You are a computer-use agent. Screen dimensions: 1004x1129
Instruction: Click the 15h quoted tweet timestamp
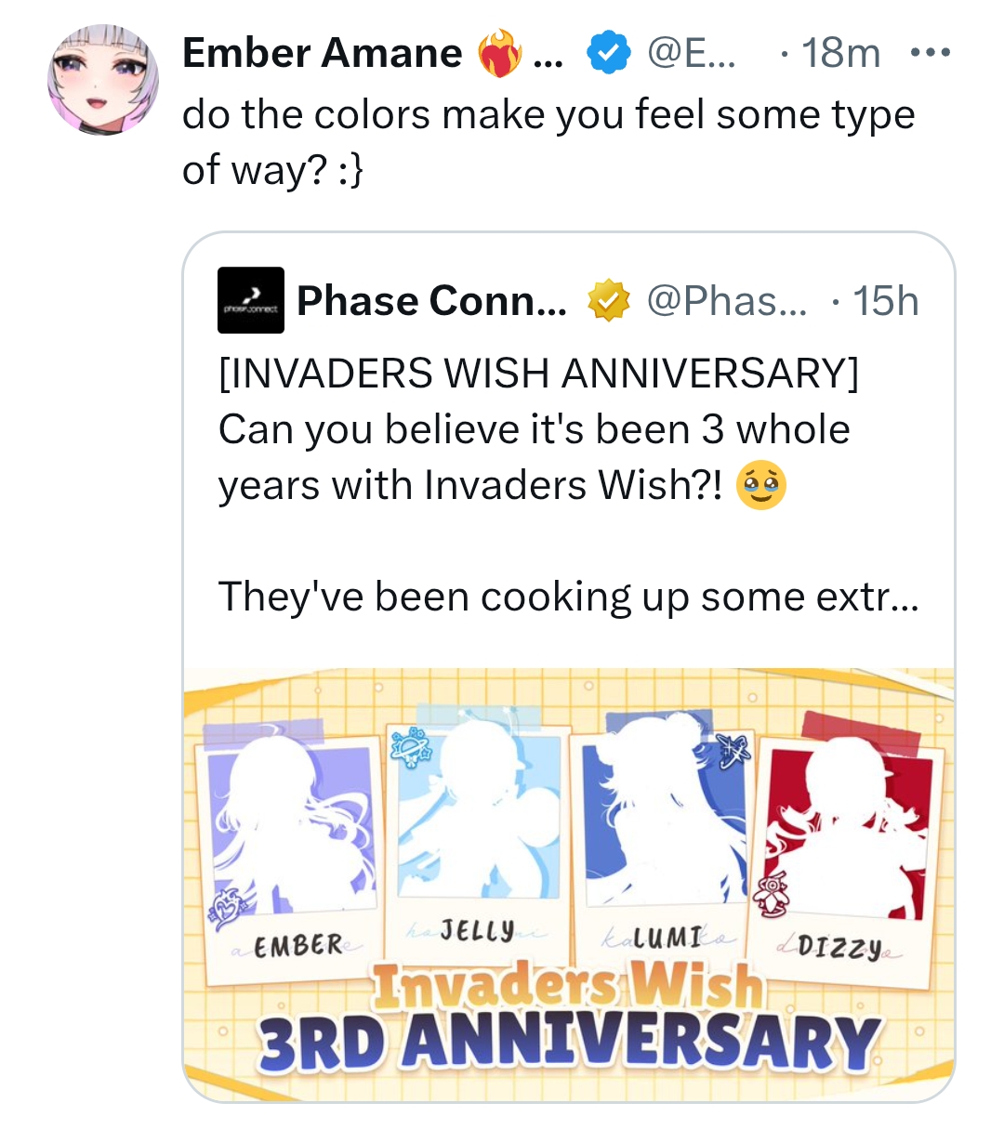point(886,301)
